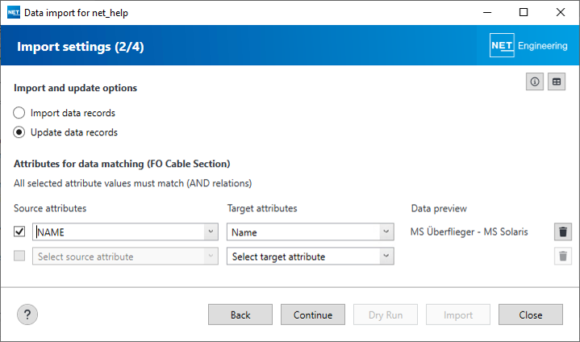Go Back to the previous step
580x342 pixels.
240,315
